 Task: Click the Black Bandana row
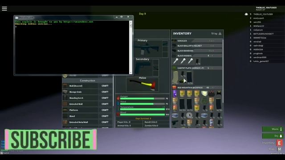197,51
